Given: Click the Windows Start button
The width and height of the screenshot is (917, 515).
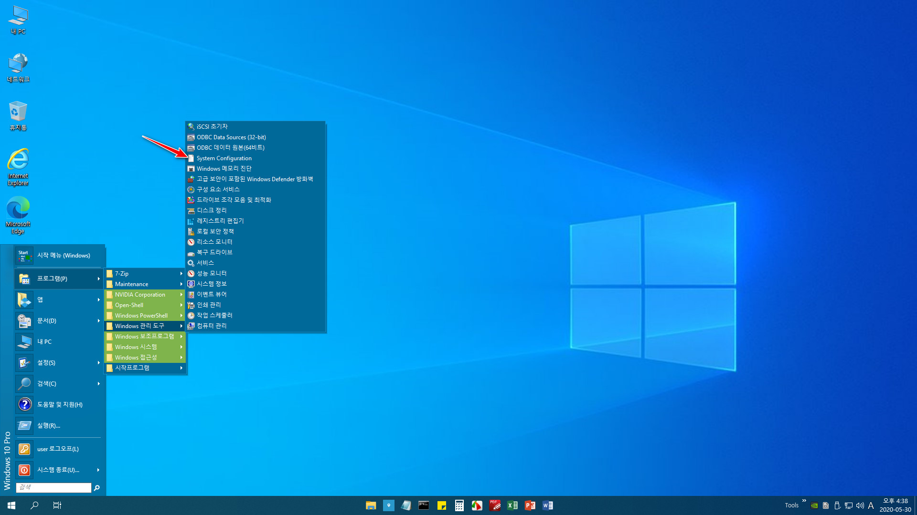Looking at the screenshot, I should point(11,505).
